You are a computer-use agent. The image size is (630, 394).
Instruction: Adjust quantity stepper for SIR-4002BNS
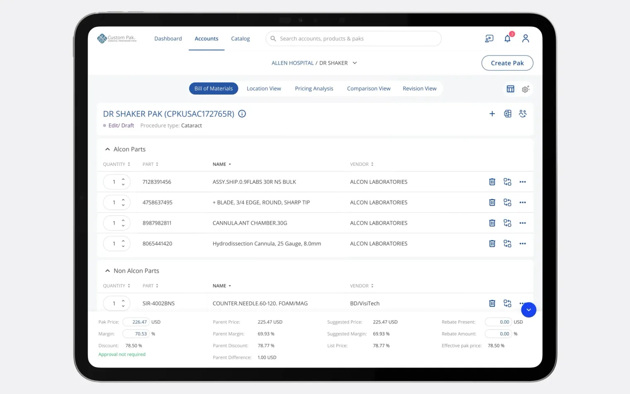point(123,303)
